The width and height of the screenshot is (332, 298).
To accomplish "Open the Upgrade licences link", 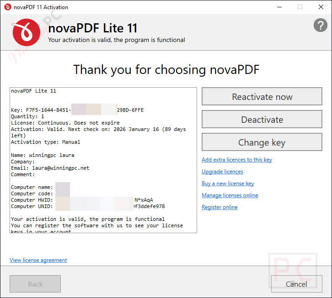I will [x=222, y=172].
